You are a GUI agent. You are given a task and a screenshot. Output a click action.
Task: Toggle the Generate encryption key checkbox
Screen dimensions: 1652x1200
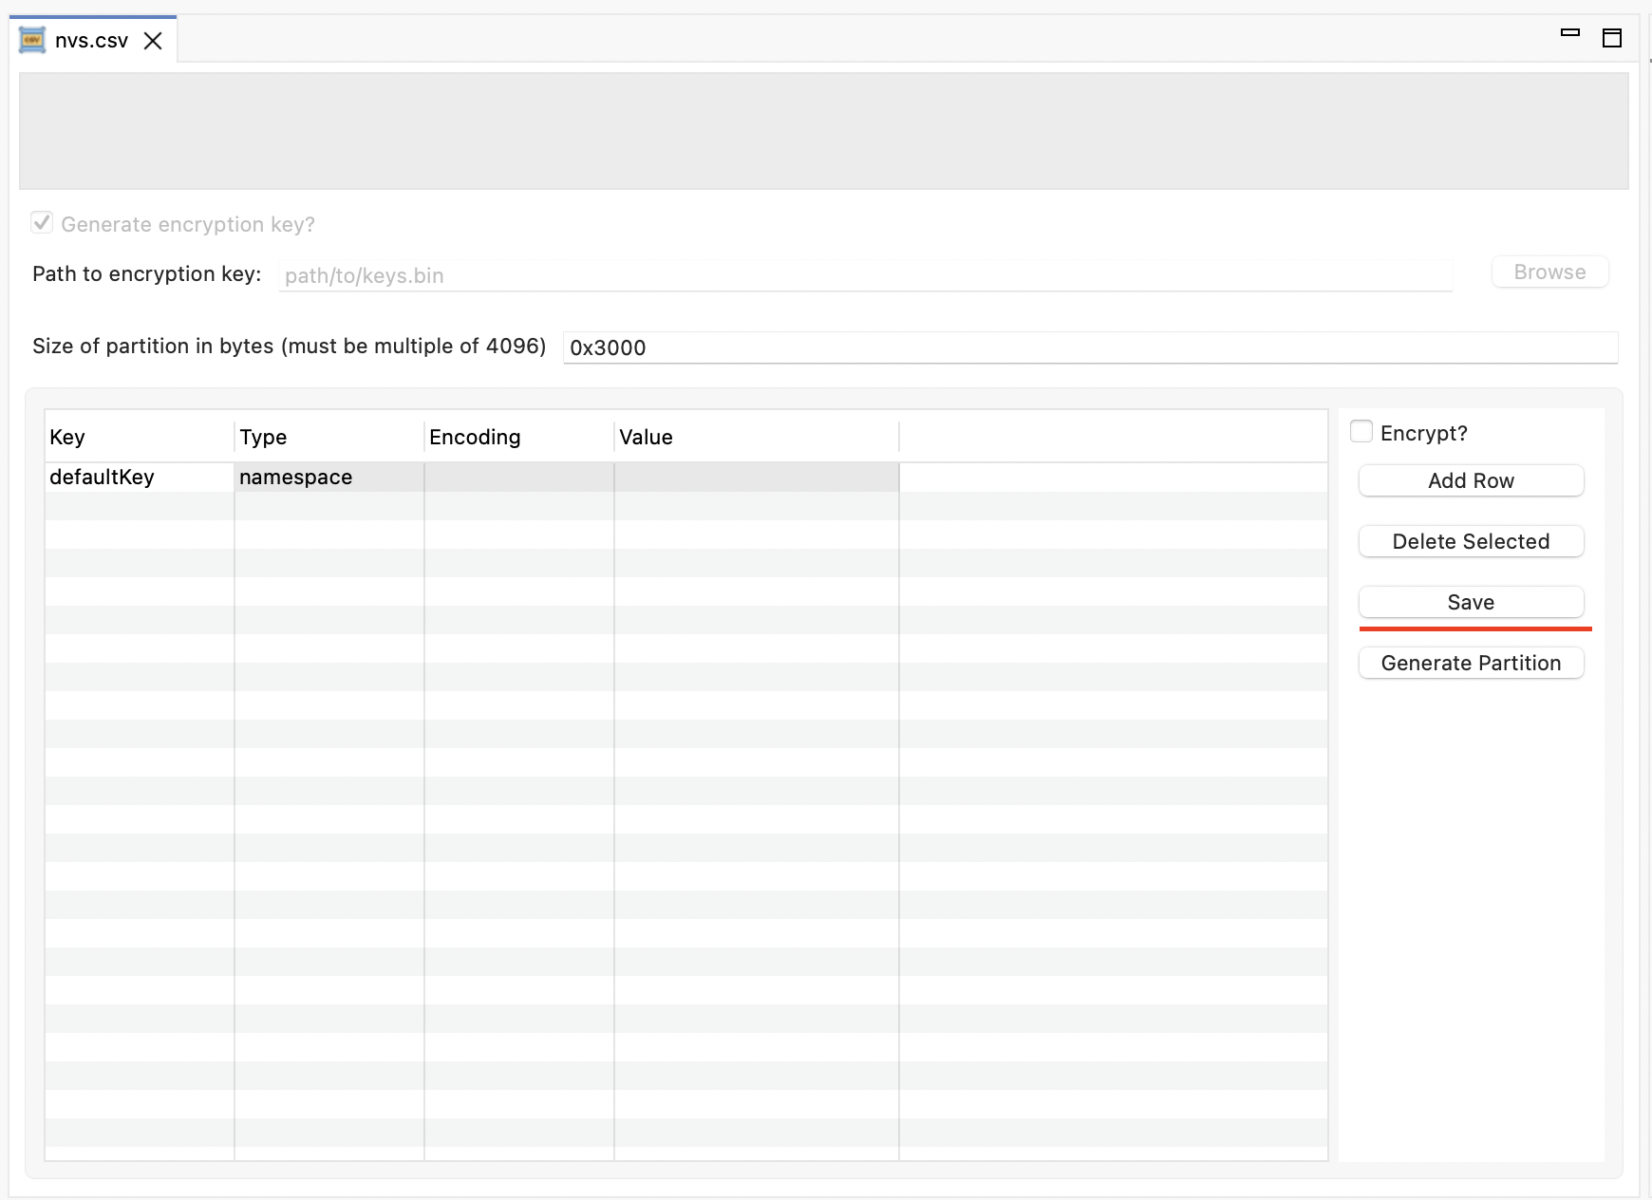coord(42,221)
